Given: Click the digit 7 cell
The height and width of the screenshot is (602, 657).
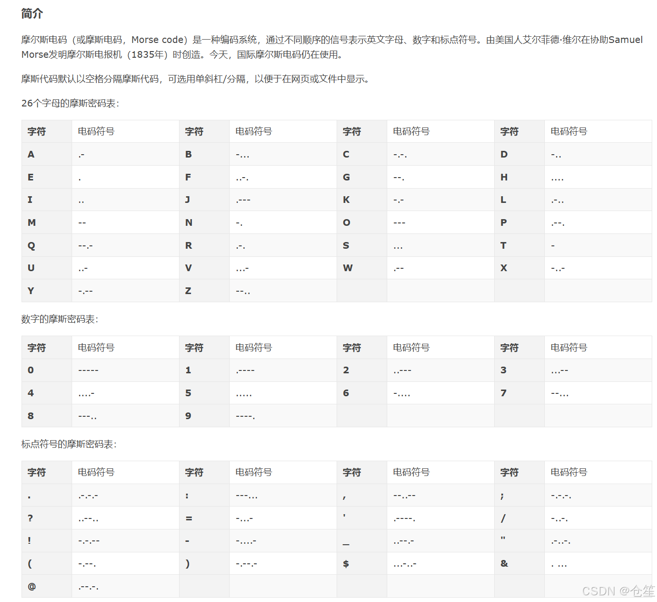Looking at the screenshot, I should [x=519, y=393].
